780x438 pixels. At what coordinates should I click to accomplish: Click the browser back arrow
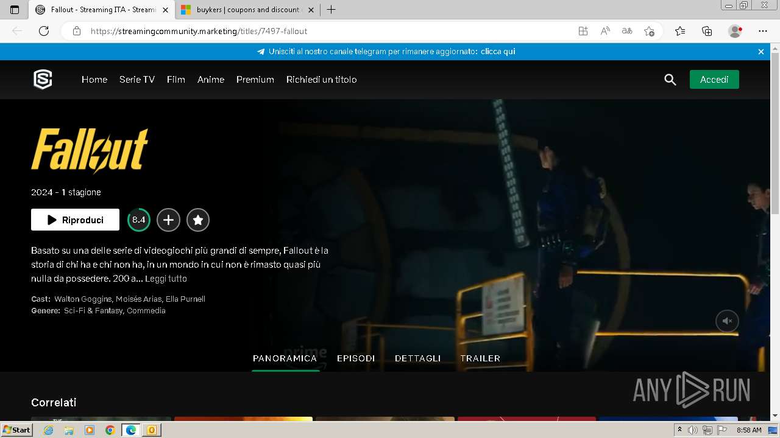point(17,31)
